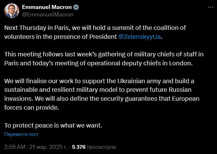Click the @EmmanuelMacron handle
Screen dimensions: 217x154
click(48, 14)
